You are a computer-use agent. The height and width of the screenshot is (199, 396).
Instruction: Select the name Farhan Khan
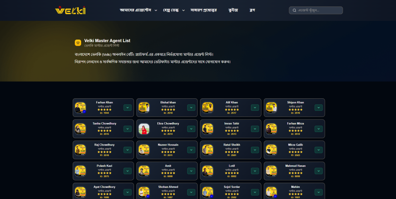[x=104, y=103]
